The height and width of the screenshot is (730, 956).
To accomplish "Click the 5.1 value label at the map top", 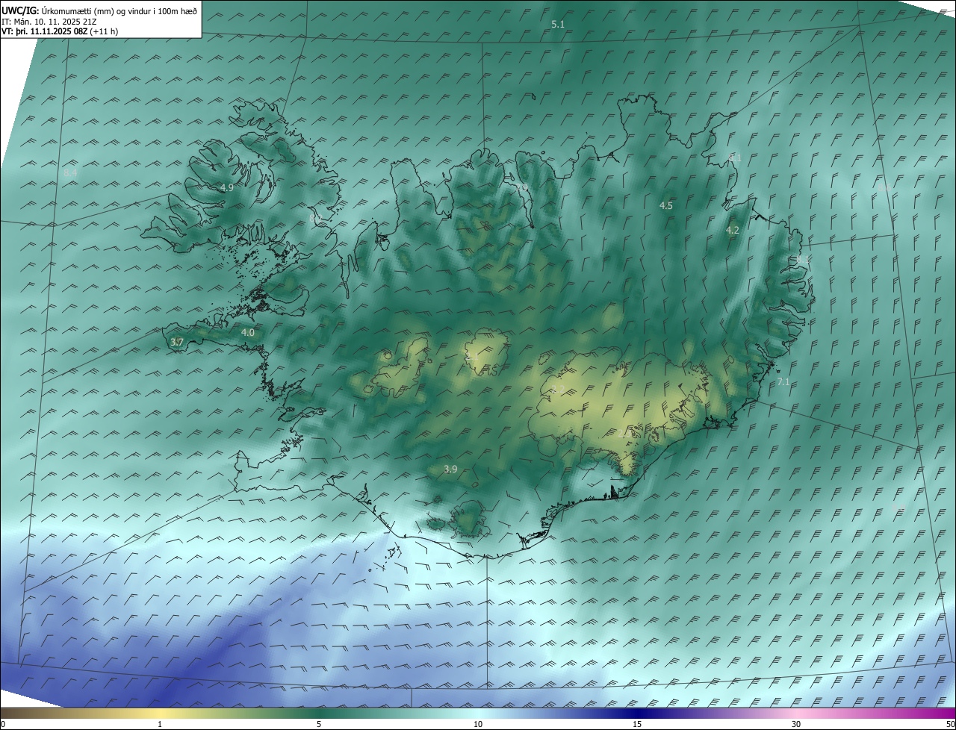I will [x=558, y=25].
